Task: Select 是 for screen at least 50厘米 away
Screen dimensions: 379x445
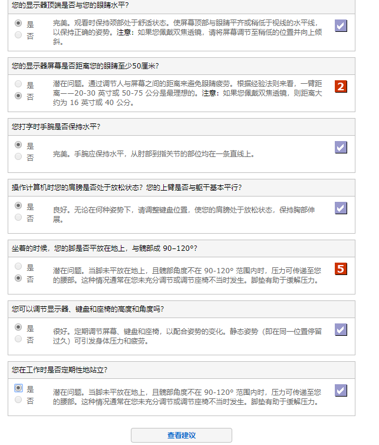Action: click(x=18, y=84)
